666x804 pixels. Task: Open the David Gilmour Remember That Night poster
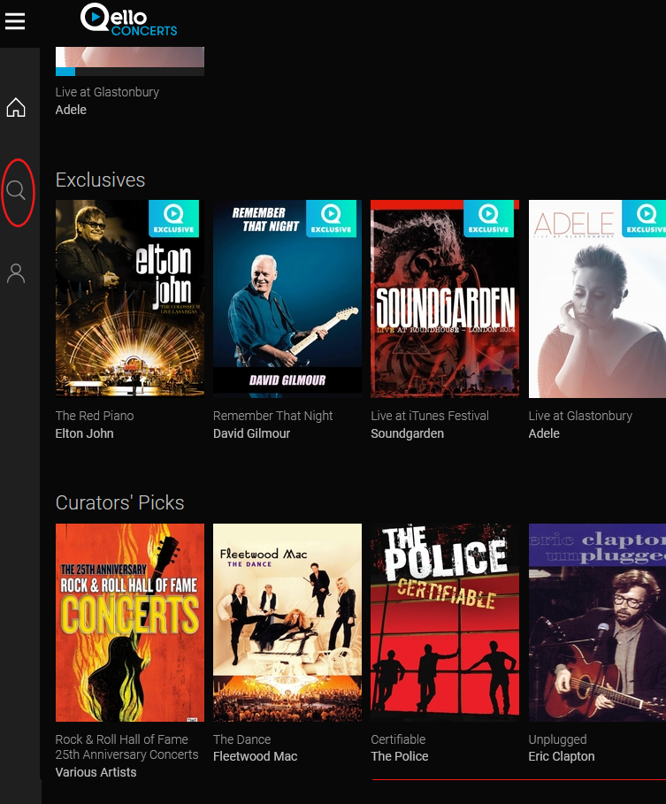[287, 299]
